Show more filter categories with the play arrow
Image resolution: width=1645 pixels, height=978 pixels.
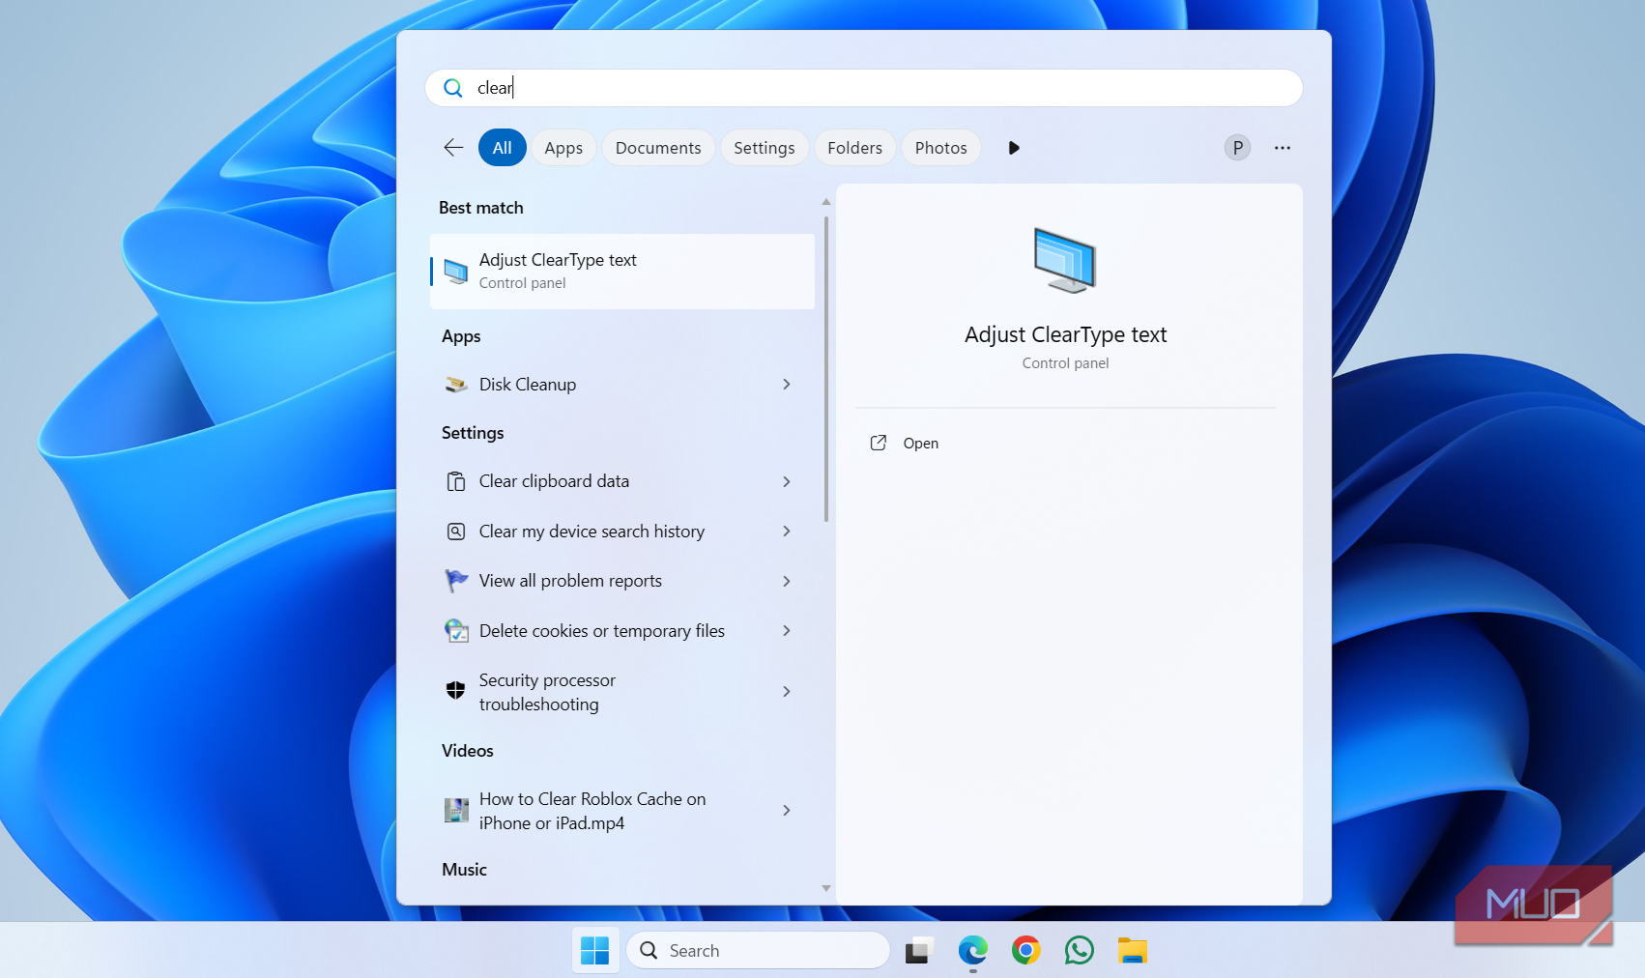tap(1013, 148)
